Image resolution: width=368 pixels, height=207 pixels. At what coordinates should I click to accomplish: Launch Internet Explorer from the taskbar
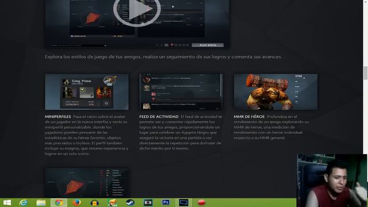click(23, 202)
